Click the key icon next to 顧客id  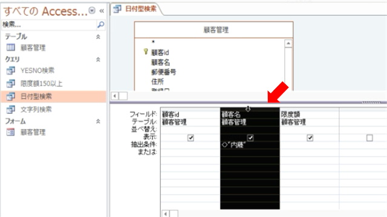coord(146,51)
